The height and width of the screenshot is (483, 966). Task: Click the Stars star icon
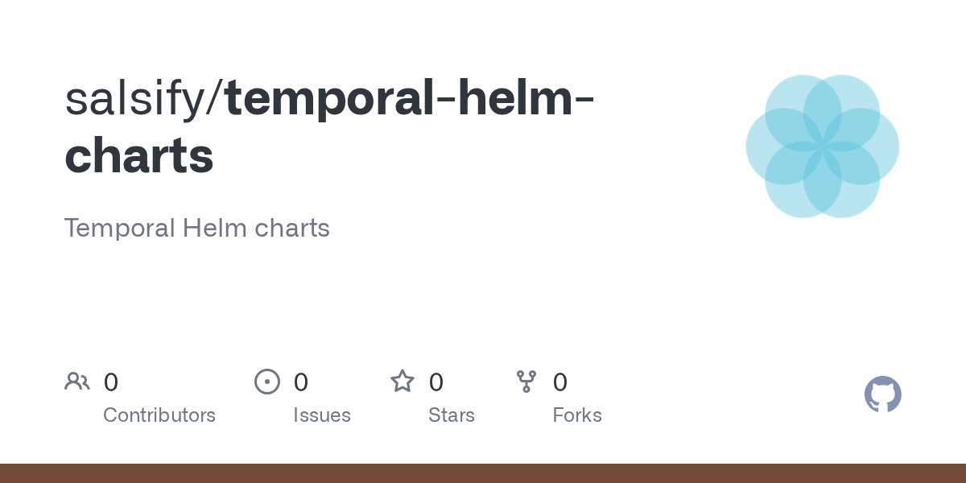pos(402,381)
